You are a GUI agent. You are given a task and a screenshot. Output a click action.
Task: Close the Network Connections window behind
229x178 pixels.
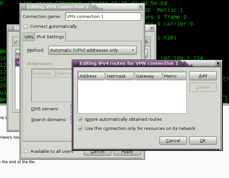tap(152, 28)
